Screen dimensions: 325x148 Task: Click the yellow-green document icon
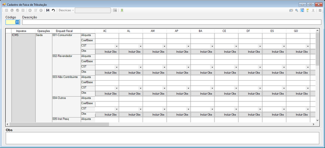coord(308,11)
